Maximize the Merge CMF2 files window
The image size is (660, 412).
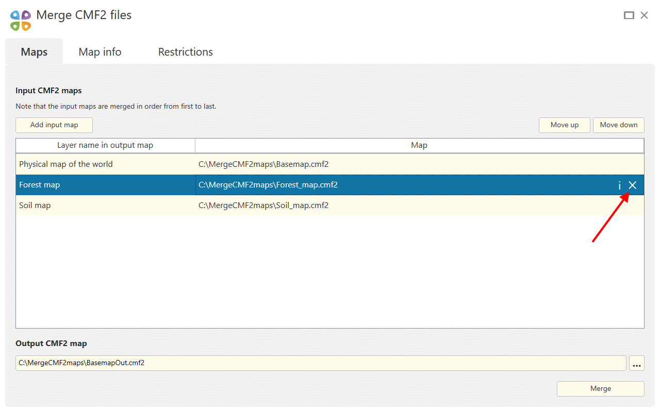(x=629, y=15)
